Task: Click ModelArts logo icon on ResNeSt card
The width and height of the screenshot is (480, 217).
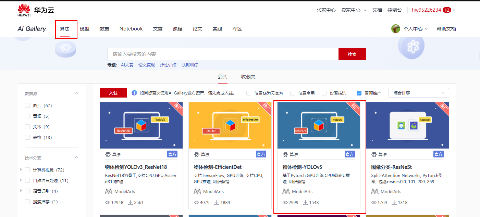Action: click(x=375, y=191)
